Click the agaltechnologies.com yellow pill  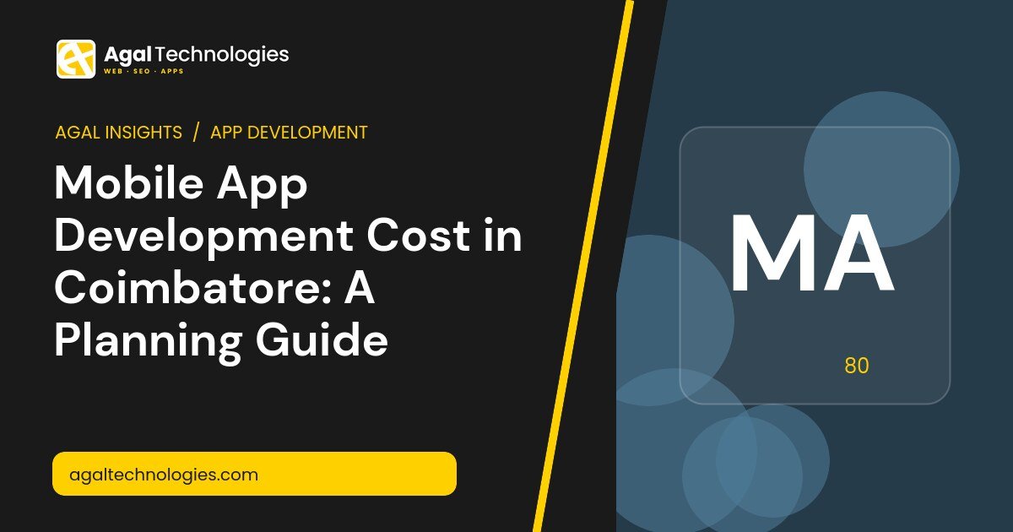254,474
